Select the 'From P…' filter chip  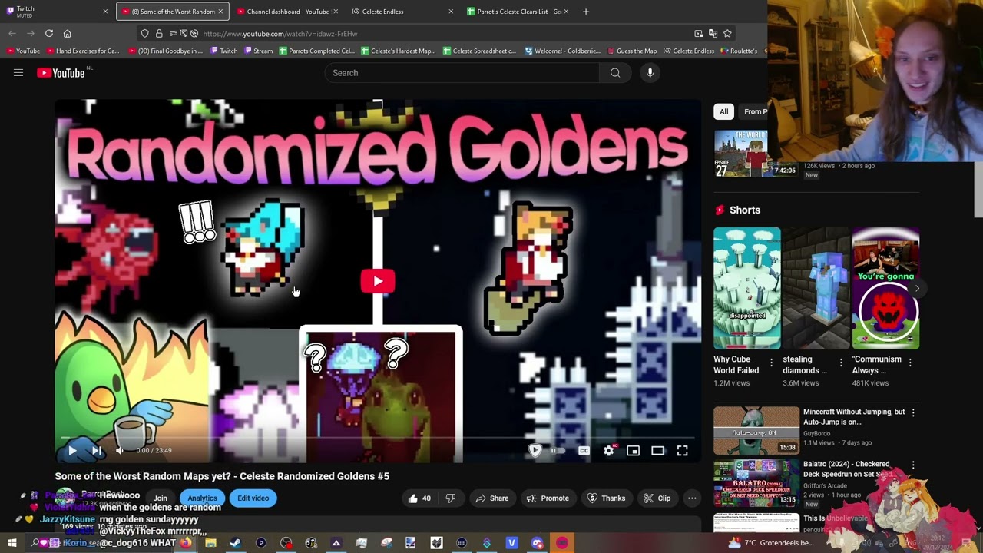pos(755,111)
